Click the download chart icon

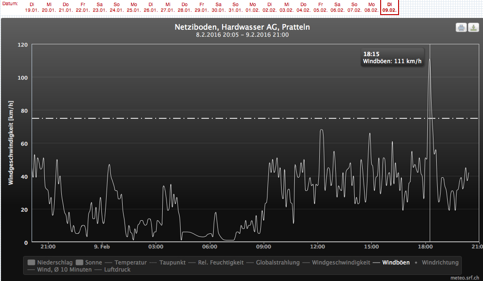point(473,28)
